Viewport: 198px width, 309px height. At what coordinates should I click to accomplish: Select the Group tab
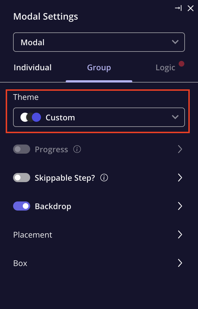pyautogui.click(x=99, y=68)
